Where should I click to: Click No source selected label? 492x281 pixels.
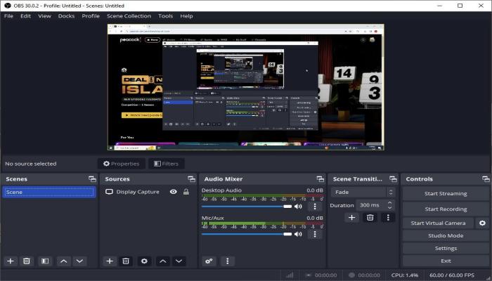[x=31, y=164]
